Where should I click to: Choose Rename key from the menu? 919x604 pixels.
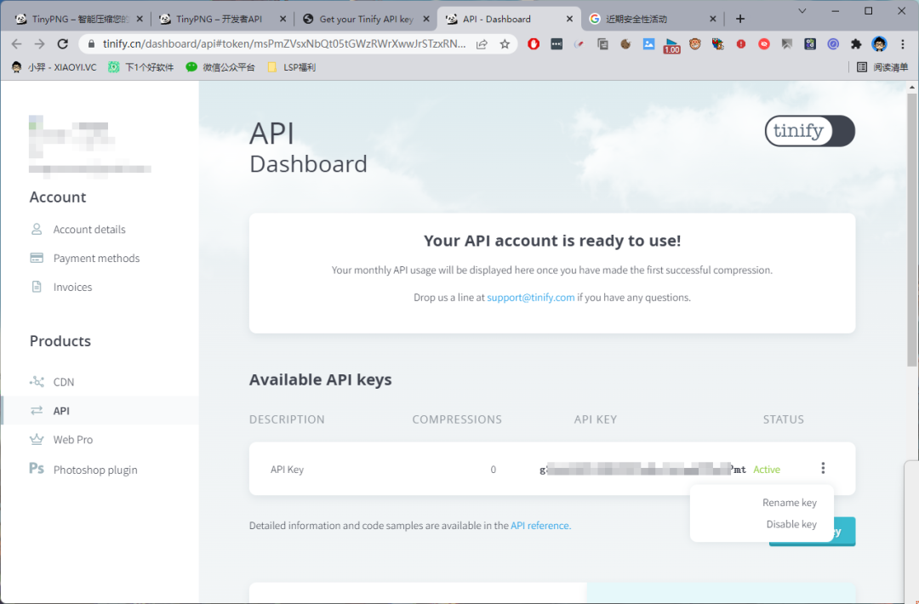(x=789, y=503)
